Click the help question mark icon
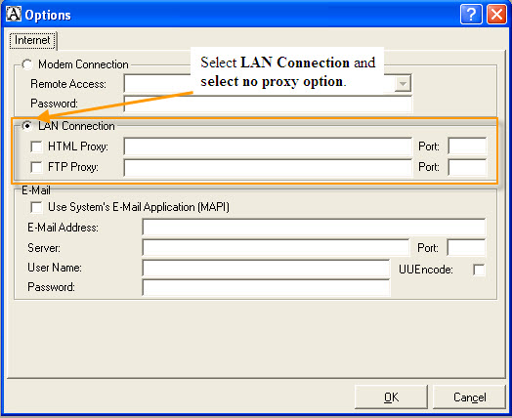The height and width of the screenshot is (418, 512). [x=471, y=15]
